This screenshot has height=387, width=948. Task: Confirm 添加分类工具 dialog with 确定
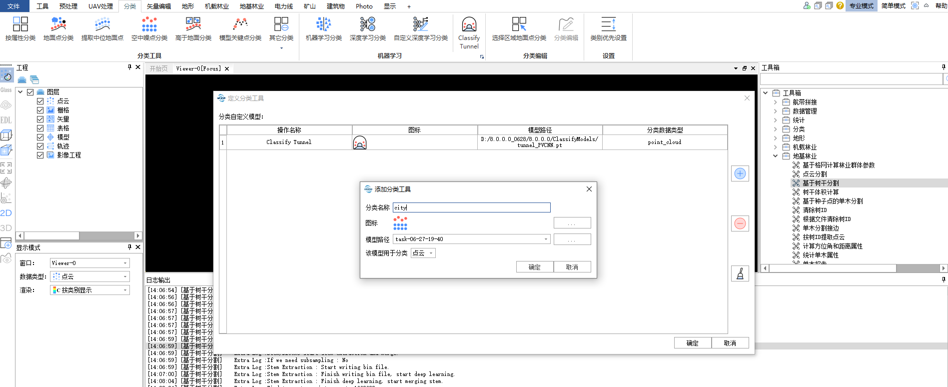pos(535,267)
